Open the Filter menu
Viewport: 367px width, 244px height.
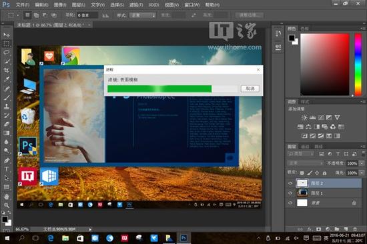coord(136,5)
